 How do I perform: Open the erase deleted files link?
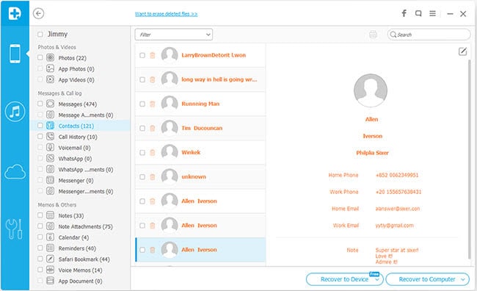(x=166, y=14)
